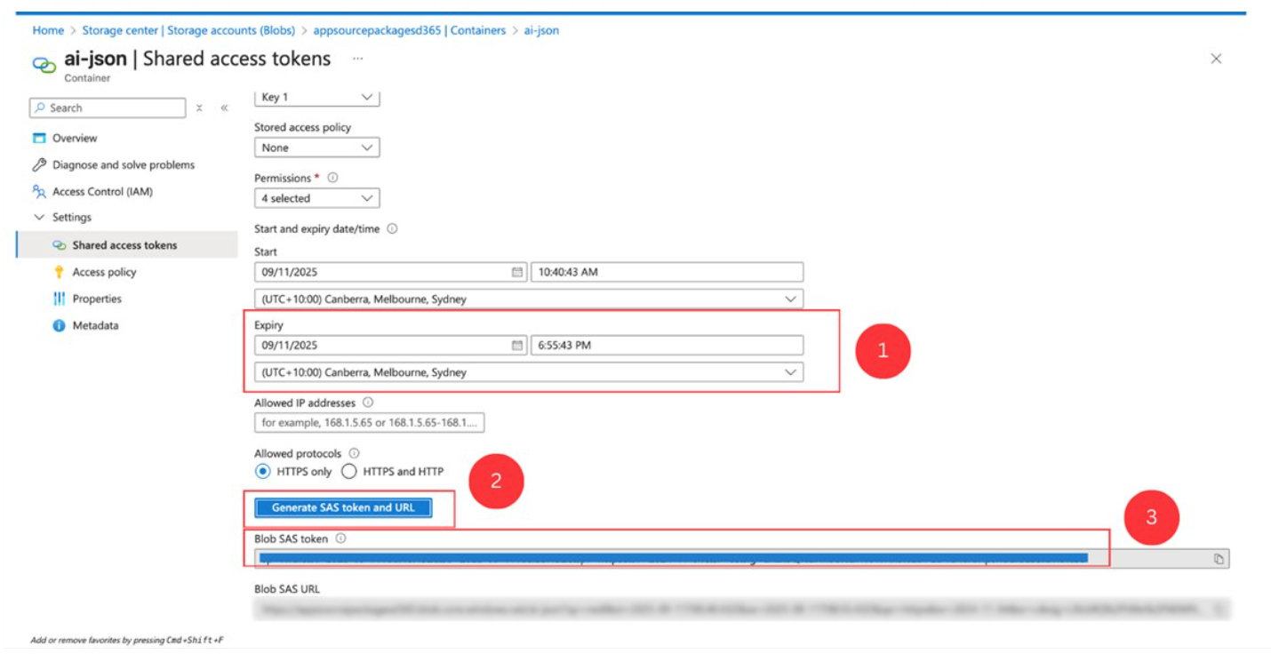
Task: Click the copy icon for Blob SAS token
Action: [1219, 559]
